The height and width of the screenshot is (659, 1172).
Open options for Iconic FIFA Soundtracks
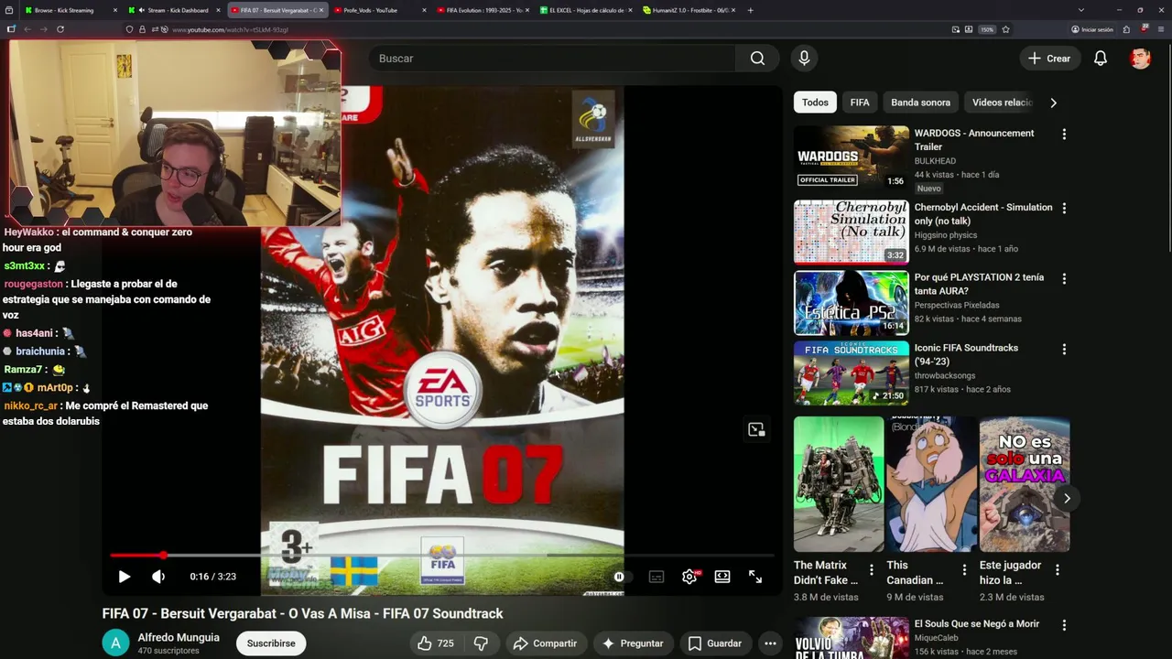pos(1064,350)
